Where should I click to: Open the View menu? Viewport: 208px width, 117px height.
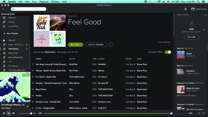34,2
